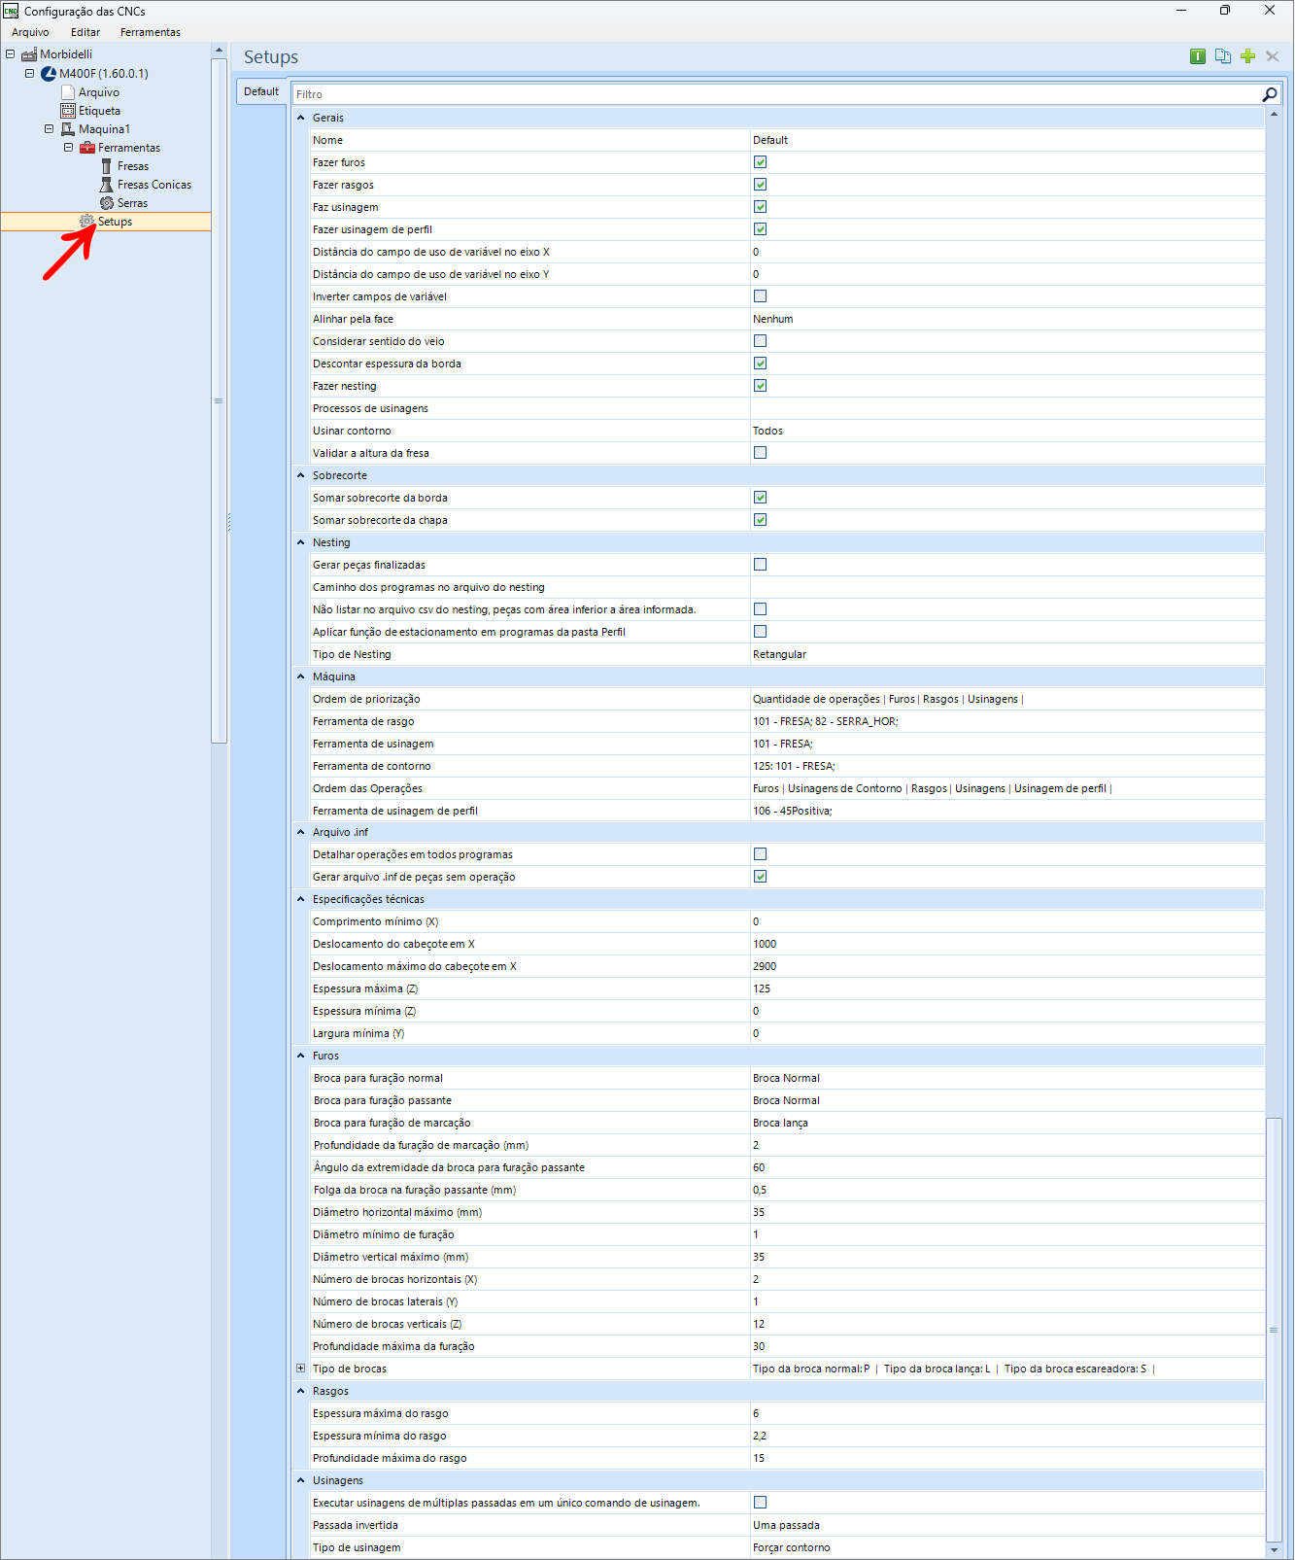Collapse the Gerais section
This screenshot has width=1295, height=1560.
[301, 118]
